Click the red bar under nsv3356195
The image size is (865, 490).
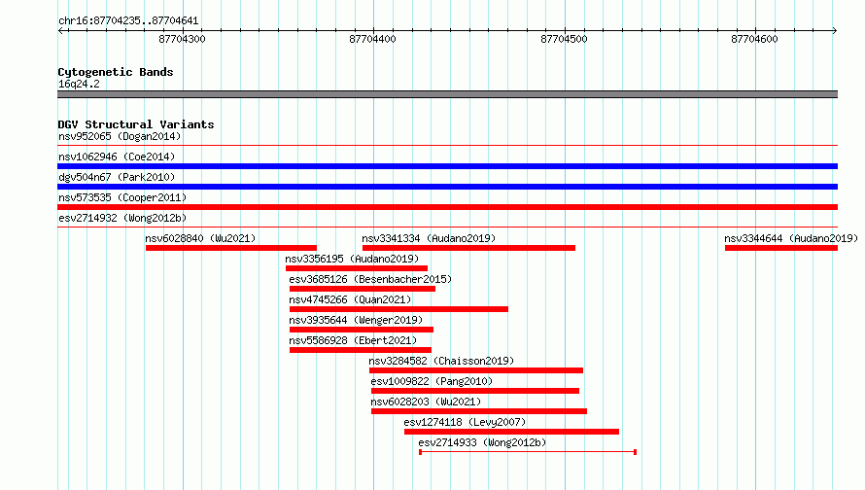[357, 268]
